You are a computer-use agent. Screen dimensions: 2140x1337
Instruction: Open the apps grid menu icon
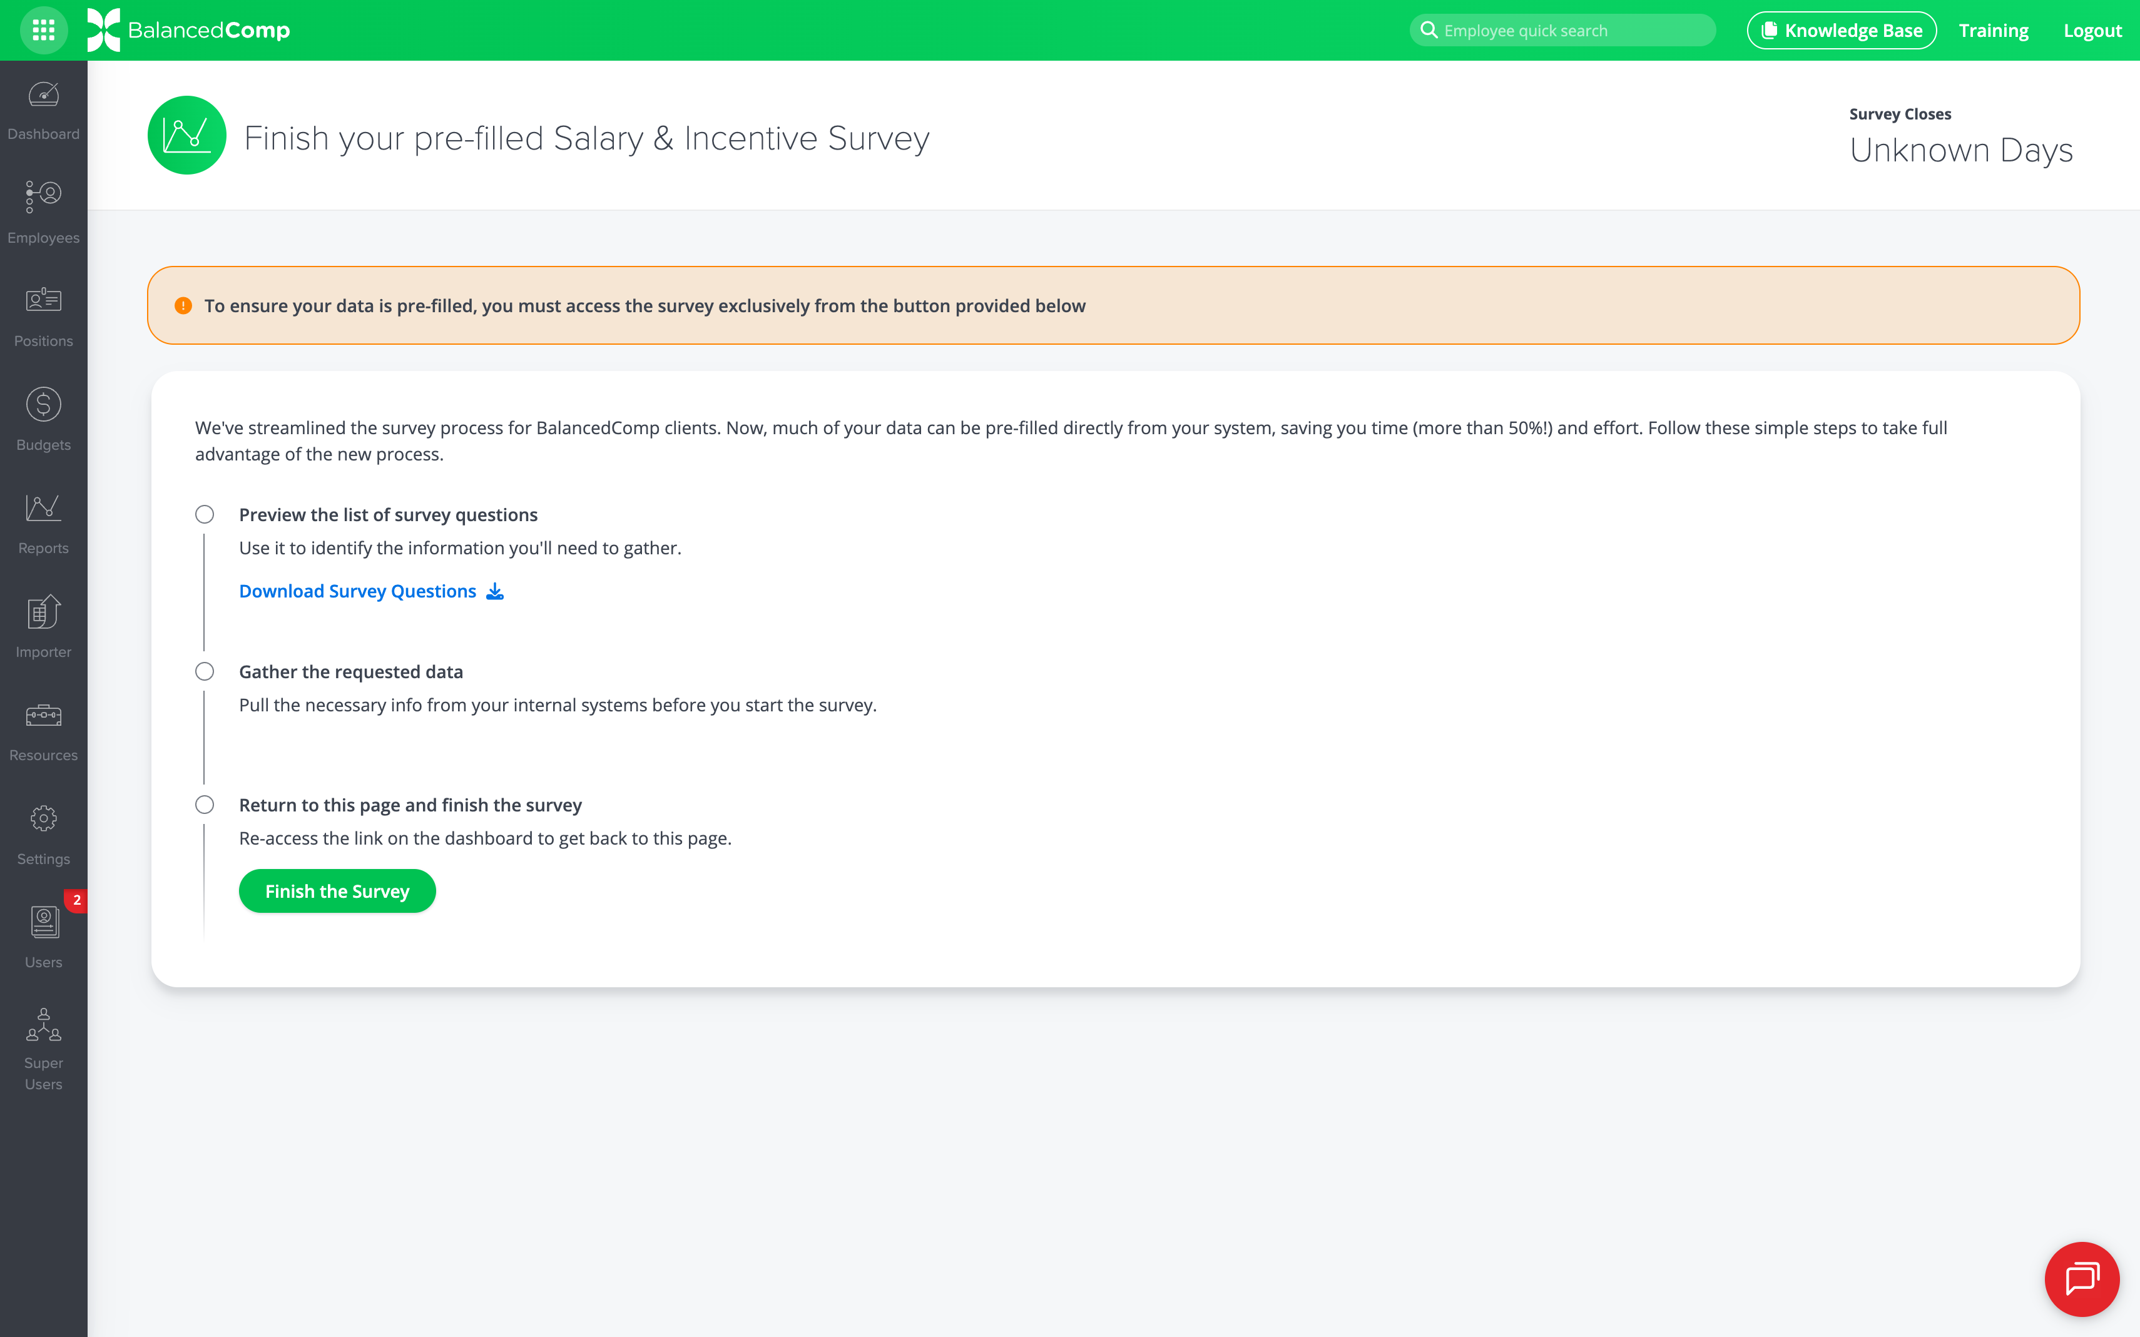[x=43, y=30]
